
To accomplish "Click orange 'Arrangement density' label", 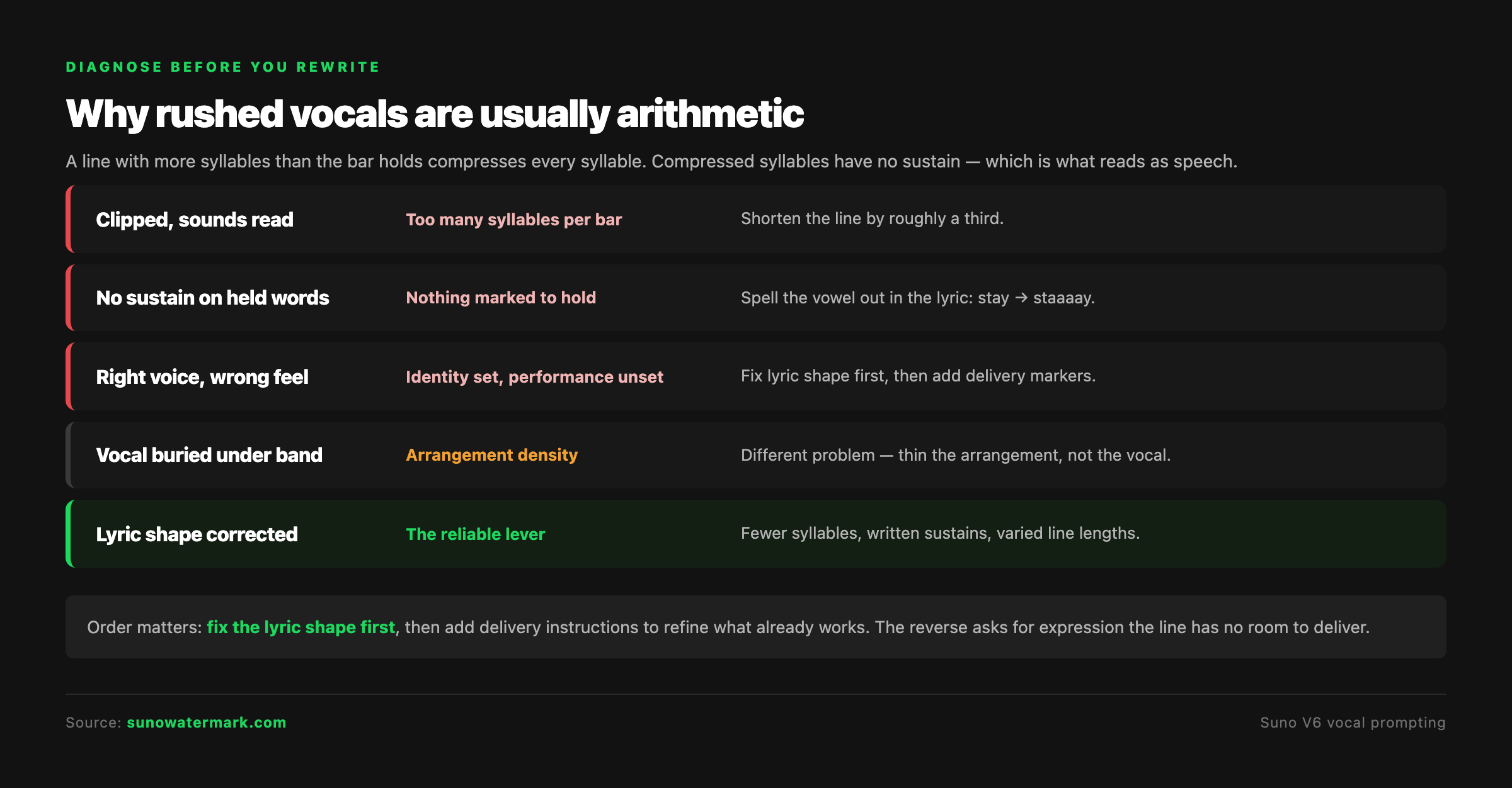I will click(x=491, y=455).
